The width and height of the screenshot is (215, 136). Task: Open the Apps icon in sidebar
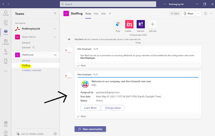coord(6,124)
